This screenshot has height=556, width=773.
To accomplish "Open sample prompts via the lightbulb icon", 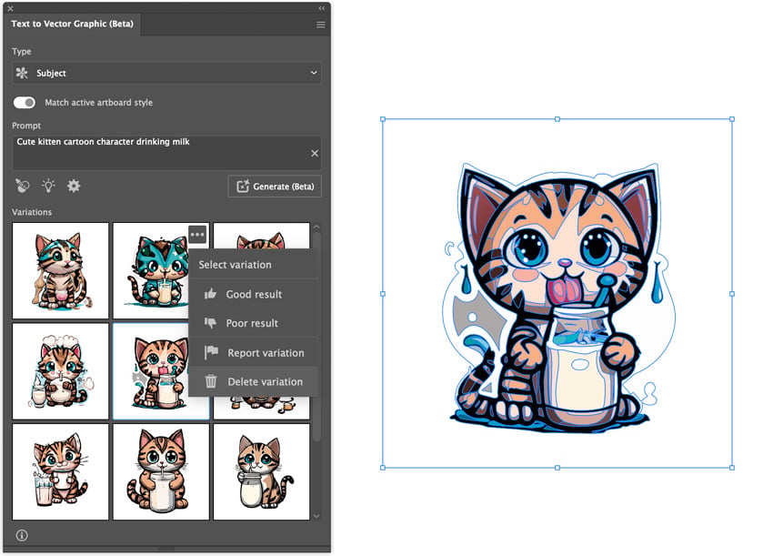I will click(x=48, y=186).
